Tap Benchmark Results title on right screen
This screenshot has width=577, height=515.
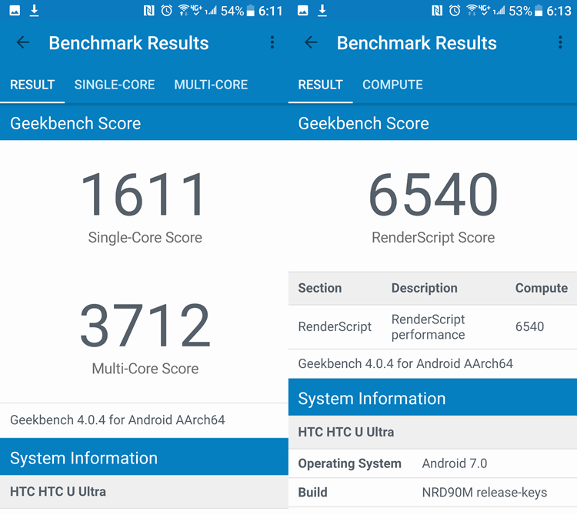coord(417,42)
